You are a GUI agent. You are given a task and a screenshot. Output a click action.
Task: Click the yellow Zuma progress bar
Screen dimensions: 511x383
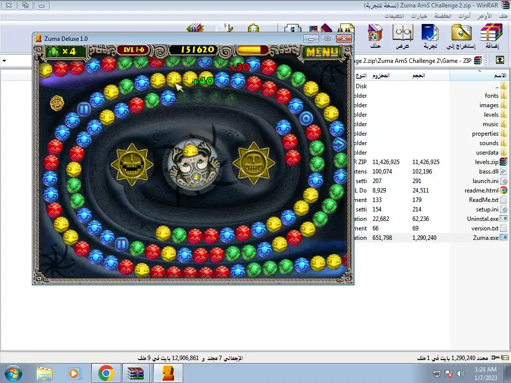click(252, 50)
